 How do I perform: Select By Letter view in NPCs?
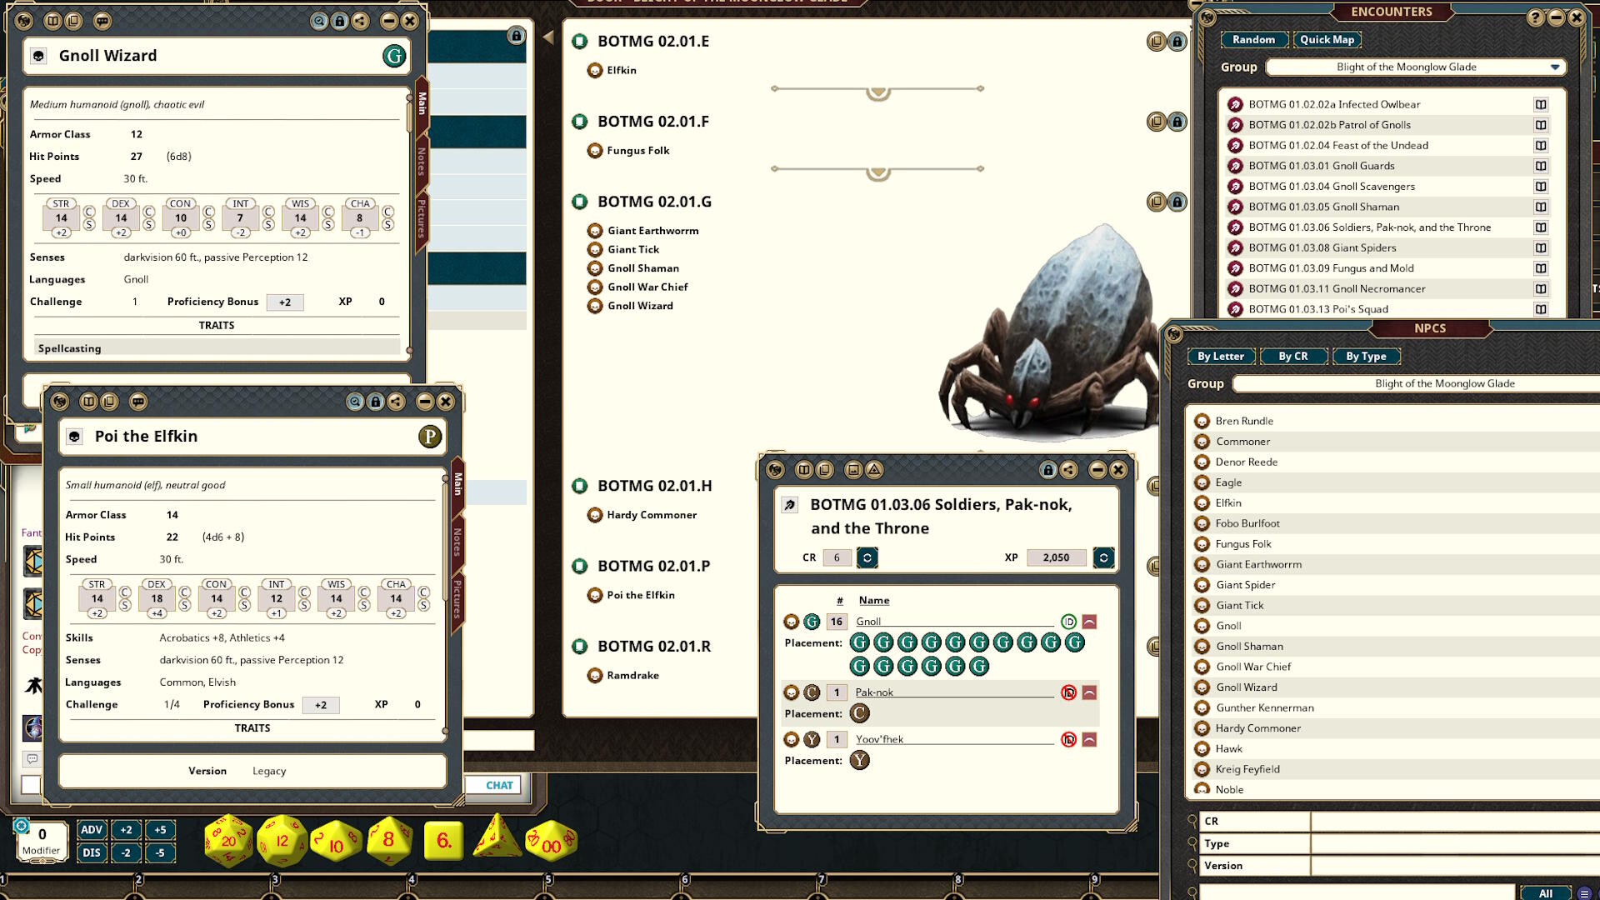tap(1221, 356)
